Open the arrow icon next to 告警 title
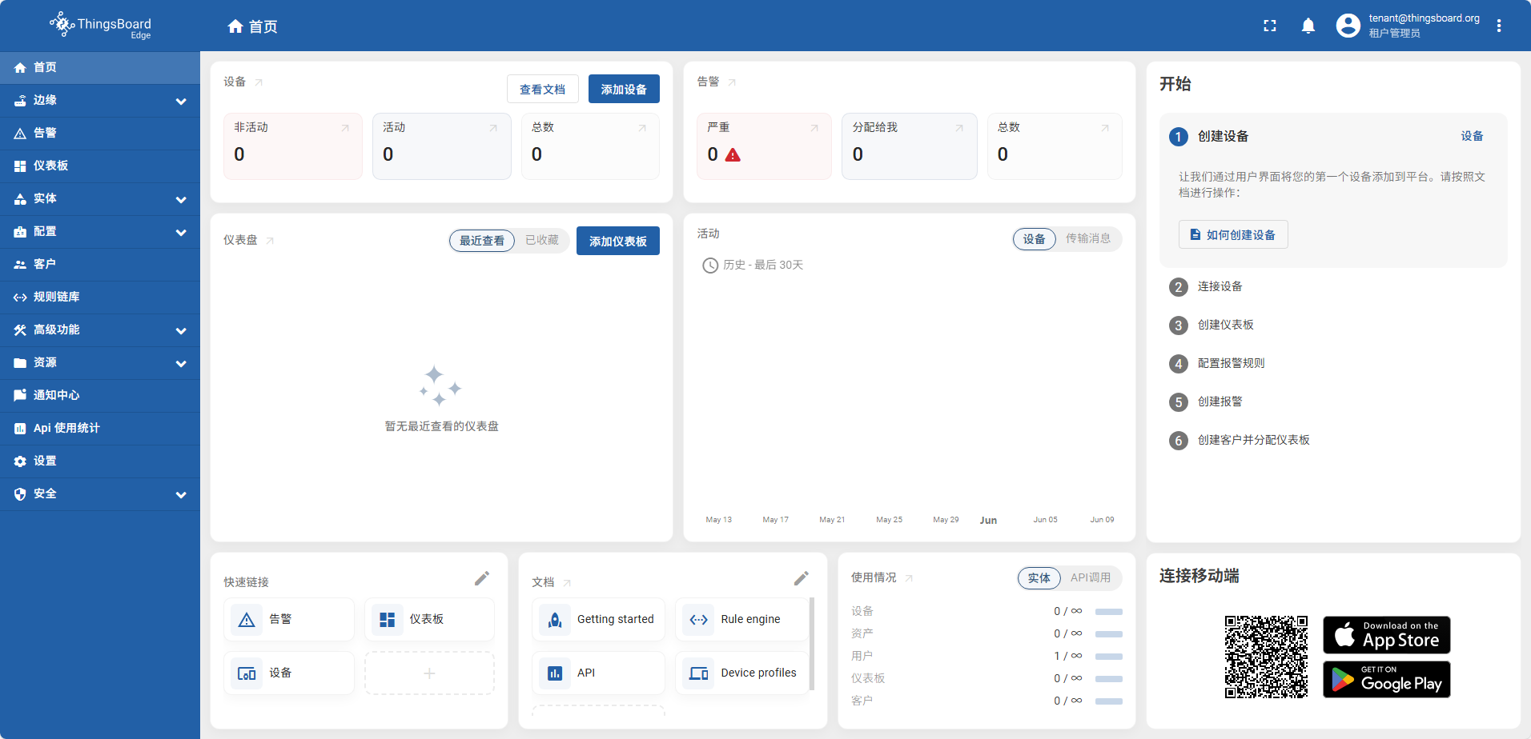 tap(732, 82)
